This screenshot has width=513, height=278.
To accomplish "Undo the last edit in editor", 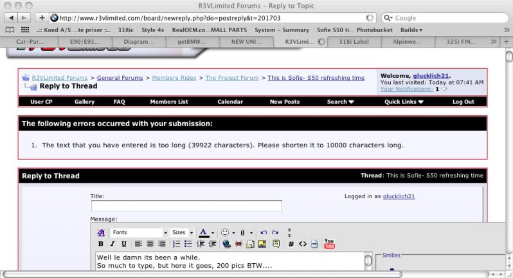I will tap(264, 232).
